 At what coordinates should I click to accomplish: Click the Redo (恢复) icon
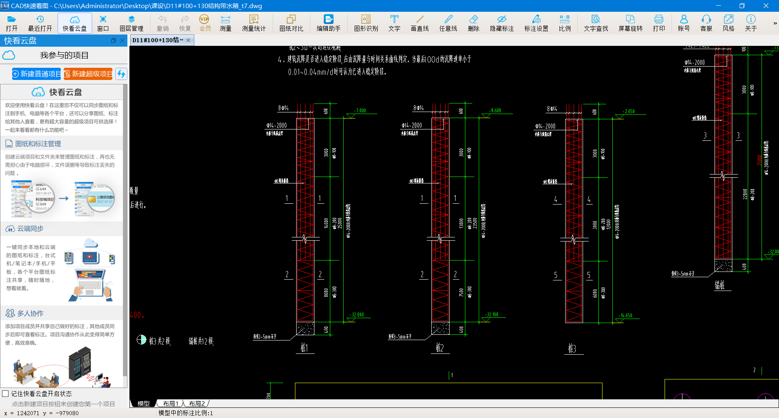pos(185,23)
